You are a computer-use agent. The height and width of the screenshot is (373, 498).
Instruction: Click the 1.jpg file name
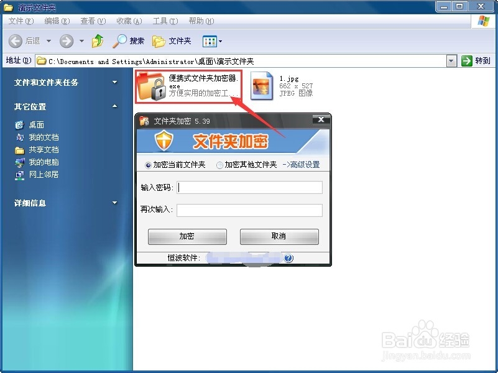(288, 78)
